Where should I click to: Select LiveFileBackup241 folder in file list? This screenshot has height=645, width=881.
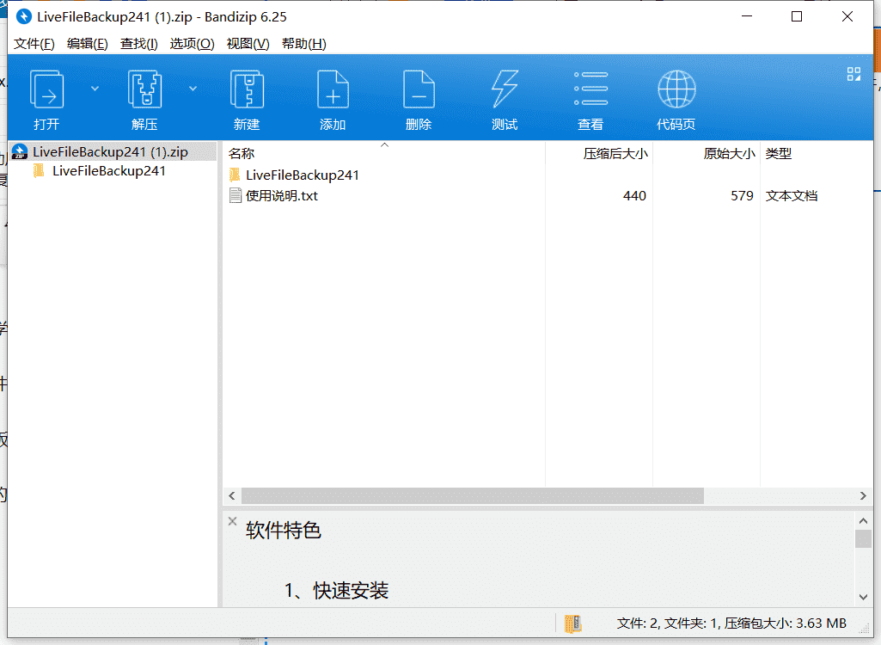[303, 175]
